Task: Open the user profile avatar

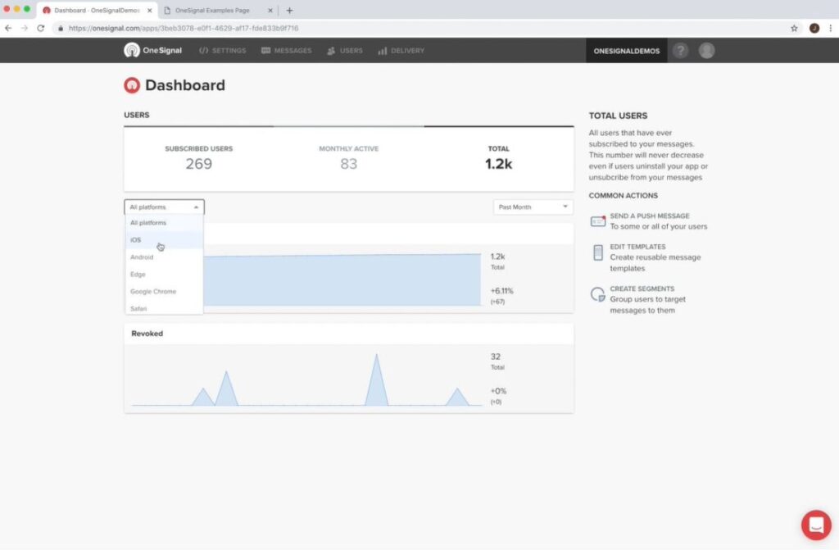Action: pos(706,50)
